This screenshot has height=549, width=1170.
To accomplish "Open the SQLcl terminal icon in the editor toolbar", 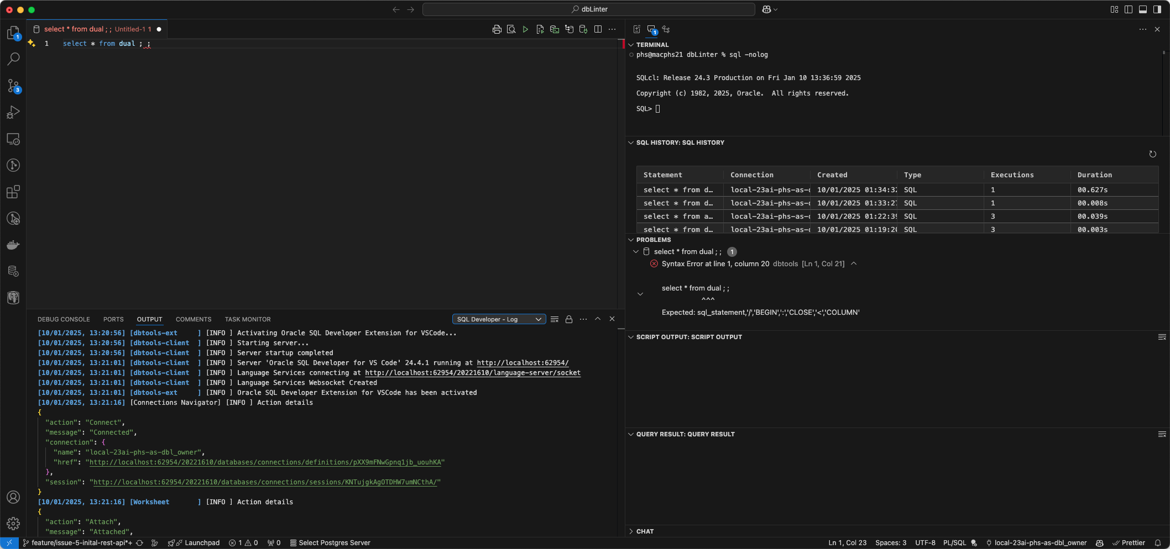I will click(x=555, y=29).
